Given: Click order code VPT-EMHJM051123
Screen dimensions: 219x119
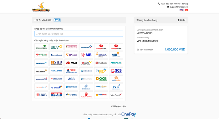Looking at the screenshot, I should [x=147, y=41].
